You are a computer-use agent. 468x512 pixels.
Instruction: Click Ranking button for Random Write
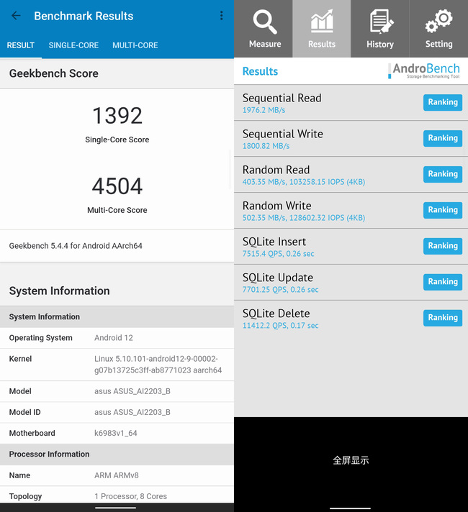443,210
